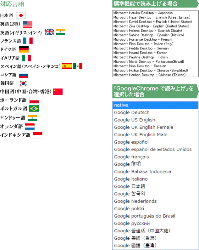Image resolution: width=199 pixels, height=250 pixels.
Task: Click the オランダ語 language label
Action: click(x=11, y=127)
